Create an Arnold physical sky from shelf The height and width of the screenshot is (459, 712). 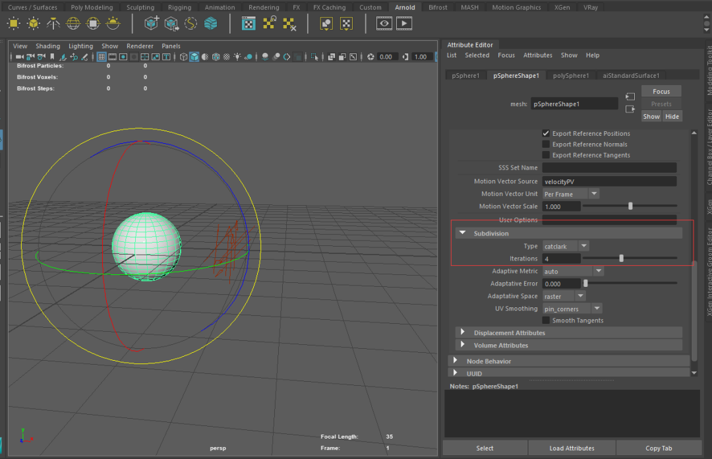point(113,24)
